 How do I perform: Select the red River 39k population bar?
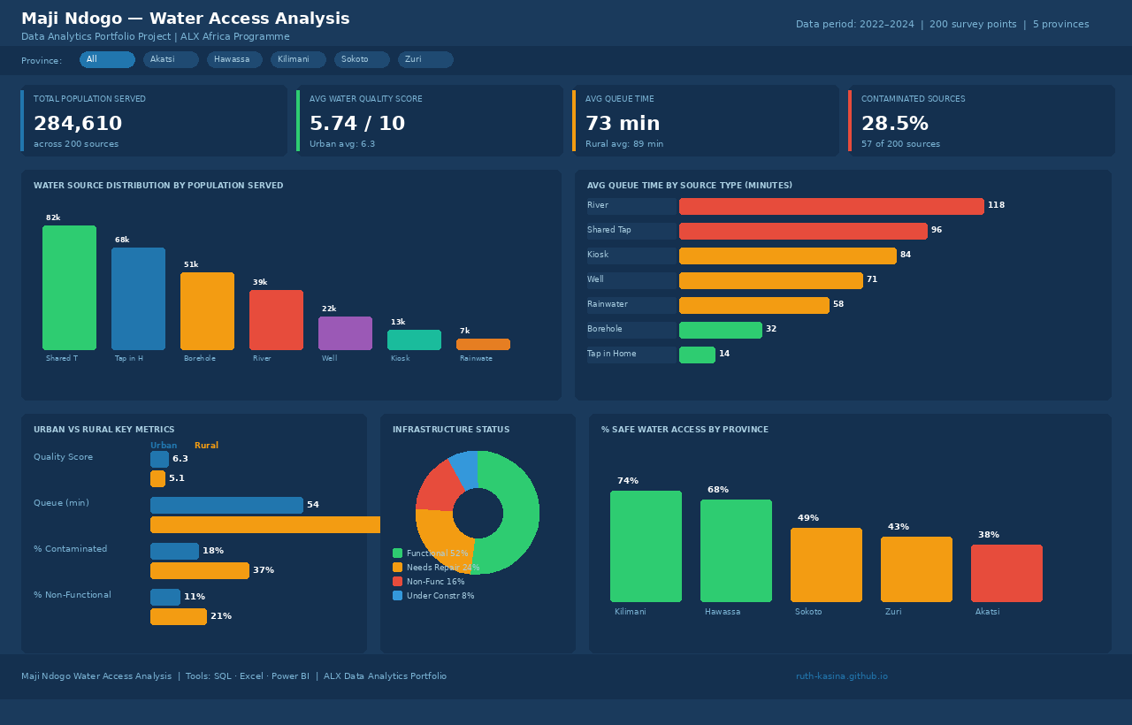[276, 320]
